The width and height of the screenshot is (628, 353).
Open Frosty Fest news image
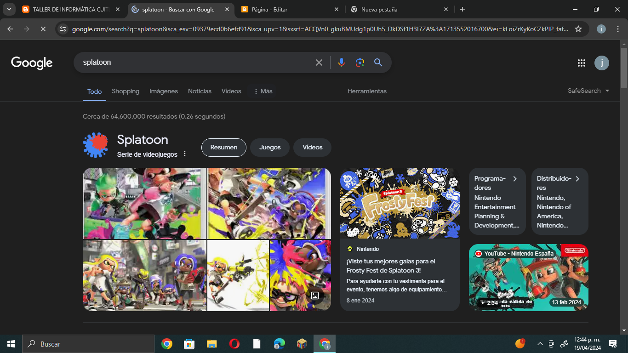tap(400, 203)
